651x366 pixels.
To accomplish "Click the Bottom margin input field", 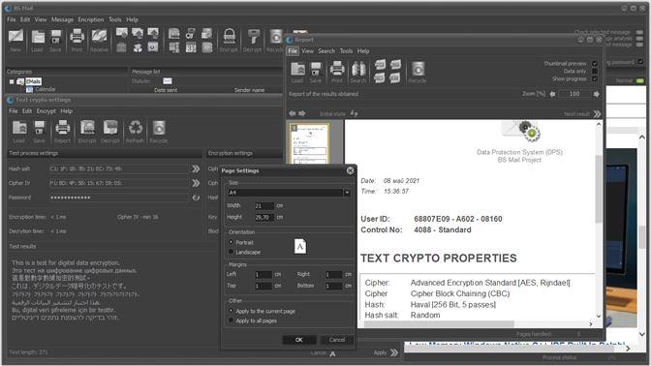I will point(334,286).
